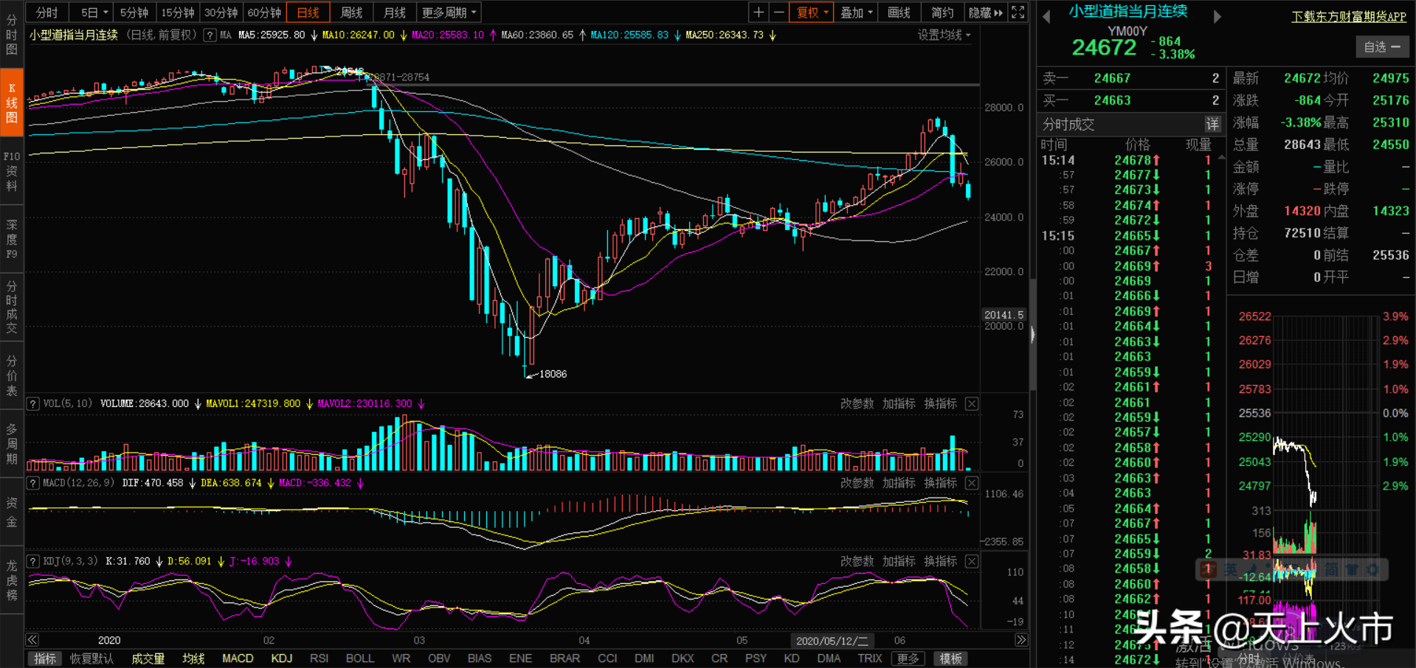The height and width of the screenshot is (668, 1416).
Task: Close the VOL indicator panel
Action: tap(972, 404)
